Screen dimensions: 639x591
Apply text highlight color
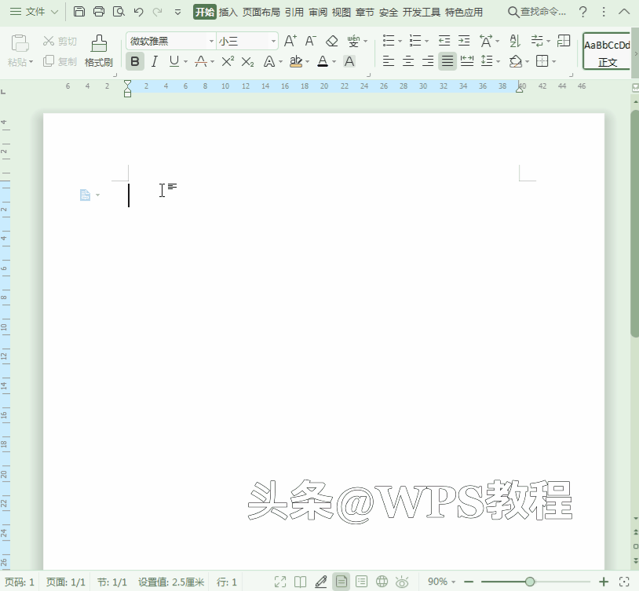coord(296,61)
